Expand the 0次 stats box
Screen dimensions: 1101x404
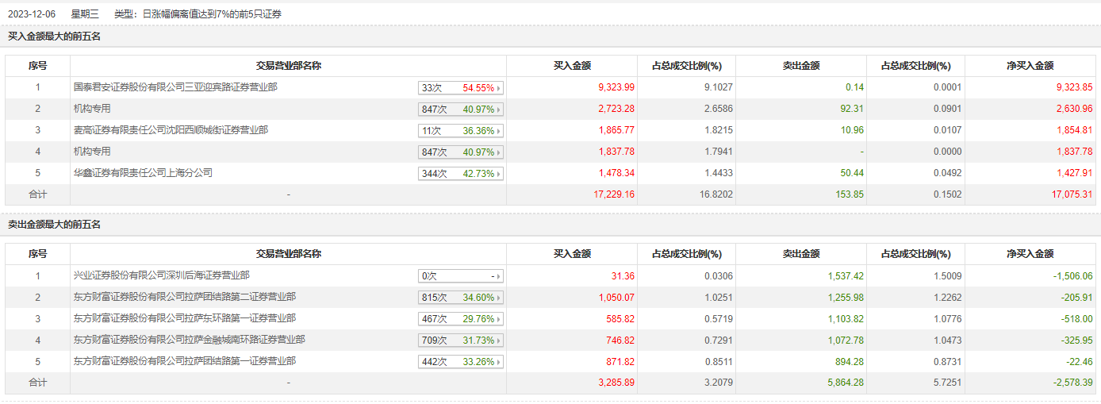pyautogui.click(x=462, y=276)
